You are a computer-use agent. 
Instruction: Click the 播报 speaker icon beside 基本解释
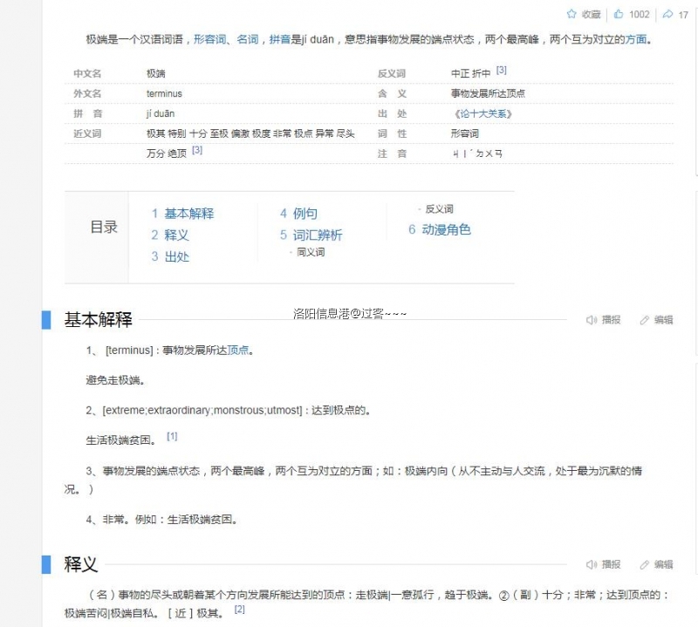[592, 319]
